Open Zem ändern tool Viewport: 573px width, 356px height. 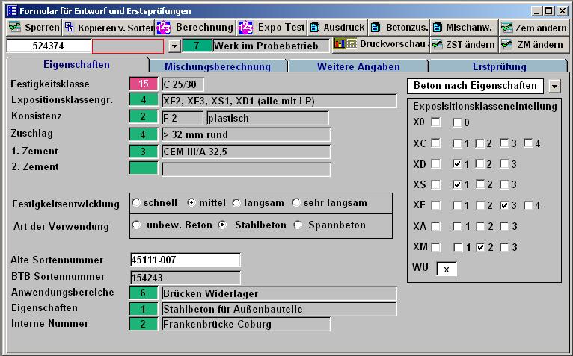pyautogui.click(x=507, y=28)
